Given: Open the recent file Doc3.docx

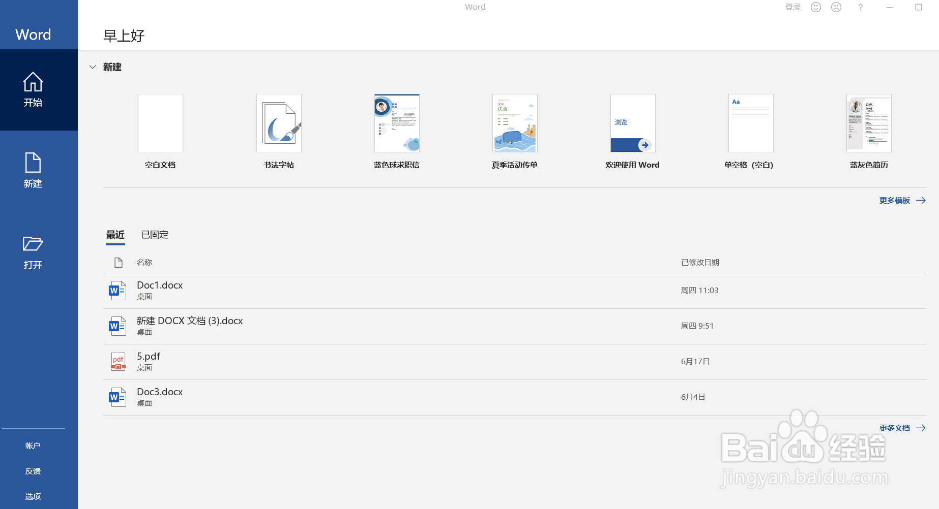Looking at the screenshot, I should pyautogui.click(x=514, y=397).
